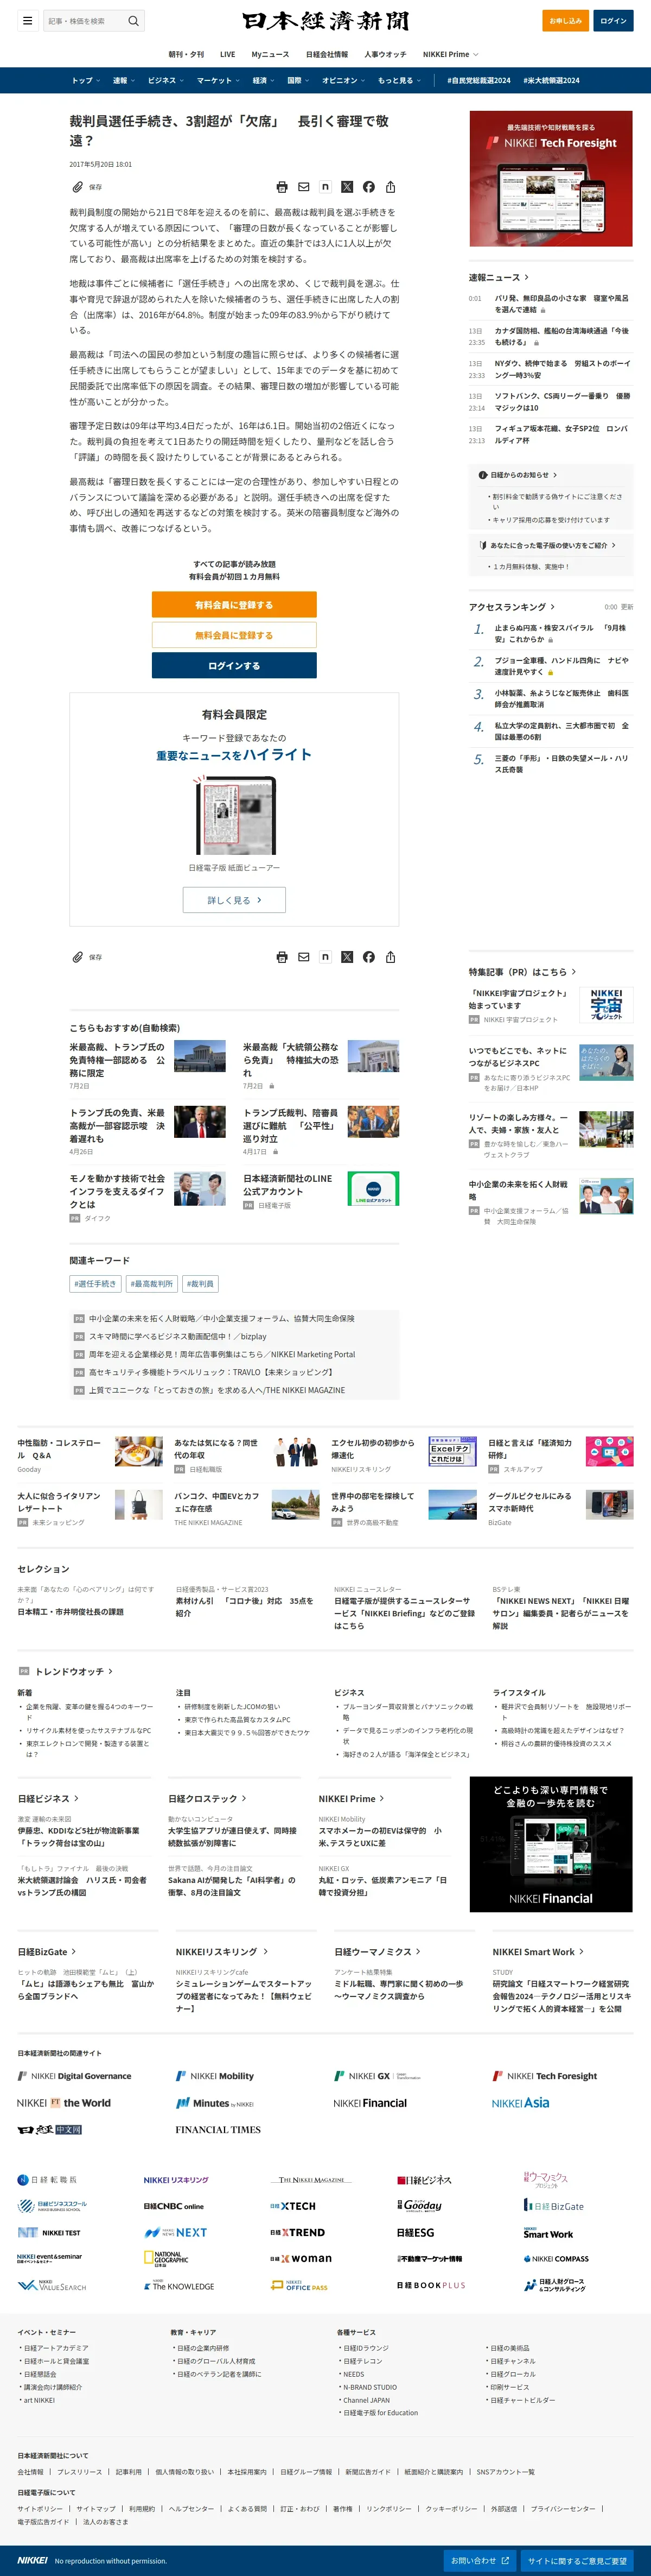Viewport: 651px width, 2576px height.
Task: Click note icon below the article body
Action: click(325, 957)
